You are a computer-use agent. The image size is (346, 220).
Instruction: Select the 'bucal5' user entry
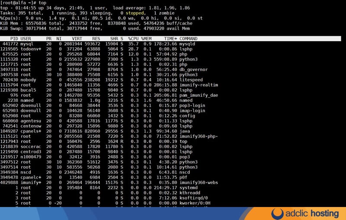coord(28,90)
